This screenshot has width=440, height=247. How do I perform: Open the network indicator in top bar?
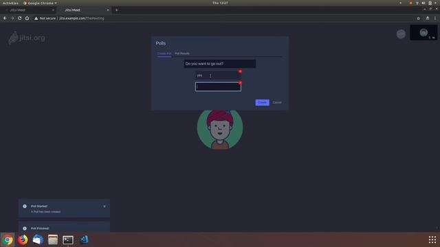coord(417,3)
